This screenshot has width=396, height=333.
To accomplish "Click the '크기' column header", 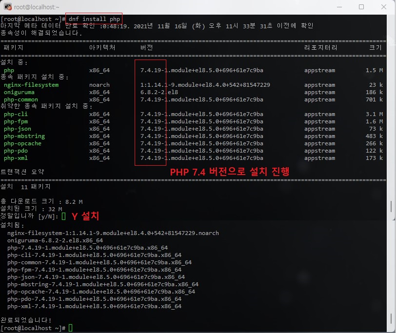I will (x=376, y=47).
